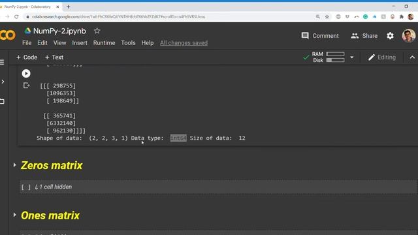The width and height of the screenshot is (418, 235).
Task: Open the Comment panel
Action: click(320, 36)
